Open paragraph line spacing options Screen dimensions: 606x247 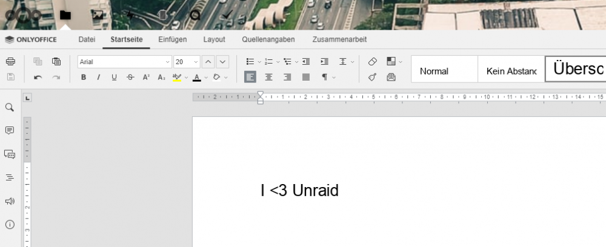[x=343, y=61]
